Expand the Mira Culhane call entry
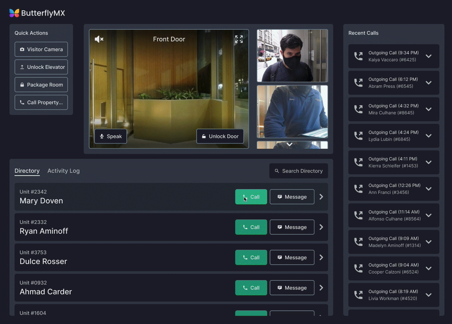This screenshot has width=452, height=324. (x=429, y=109)
